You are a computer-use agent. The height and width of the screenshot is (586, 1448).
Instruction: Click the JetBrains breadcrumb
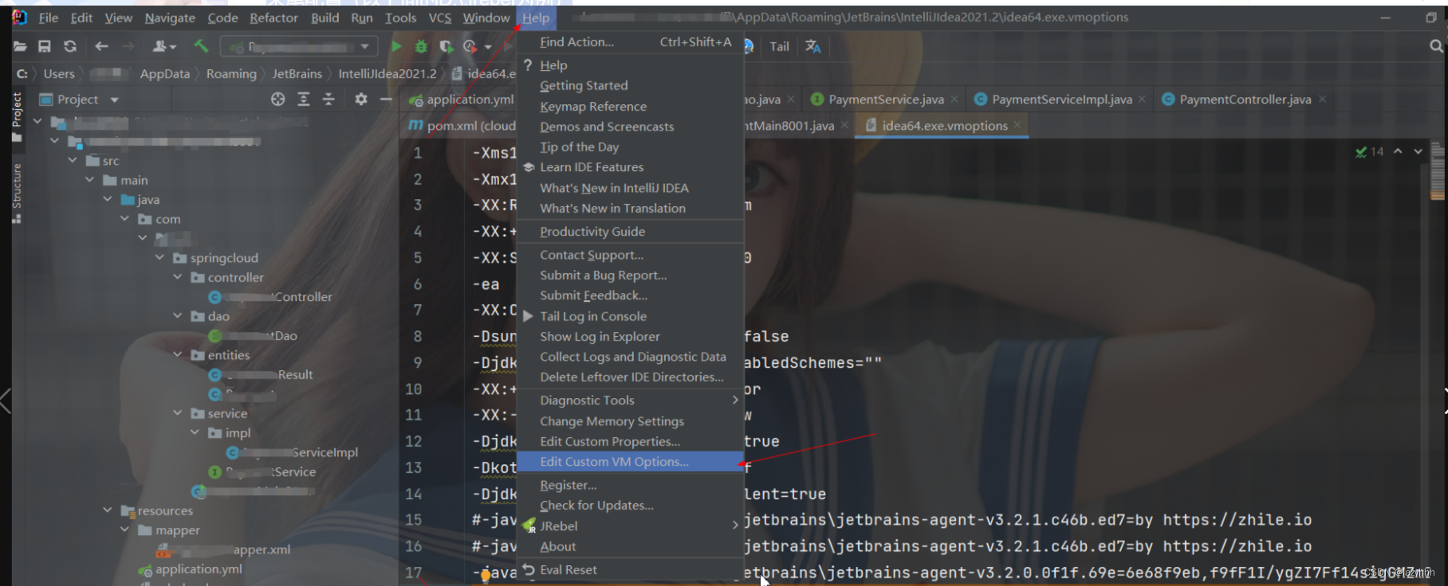297,74
